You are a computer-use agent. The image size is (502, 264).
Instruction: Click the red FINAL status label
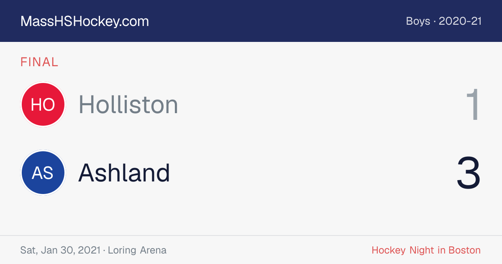click(39, 62)
